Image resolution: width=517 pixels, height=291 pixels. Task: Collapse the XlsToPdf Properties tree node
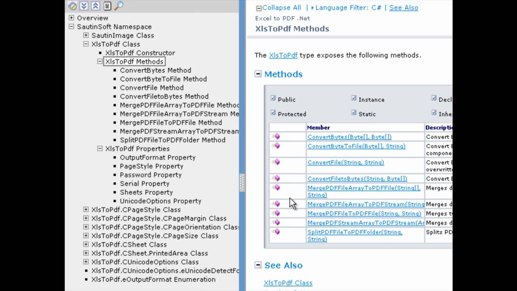[100, 148]
